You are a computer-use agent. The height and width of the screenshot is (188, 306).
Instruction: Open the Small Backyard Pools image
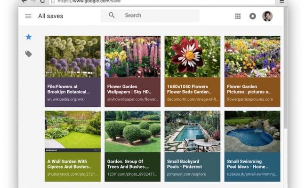pos(193,132)
